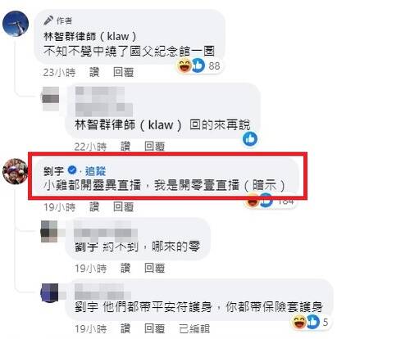410x339 pixels.
Task: Open 劉宇 profile picture
Action: pos(15,171)
